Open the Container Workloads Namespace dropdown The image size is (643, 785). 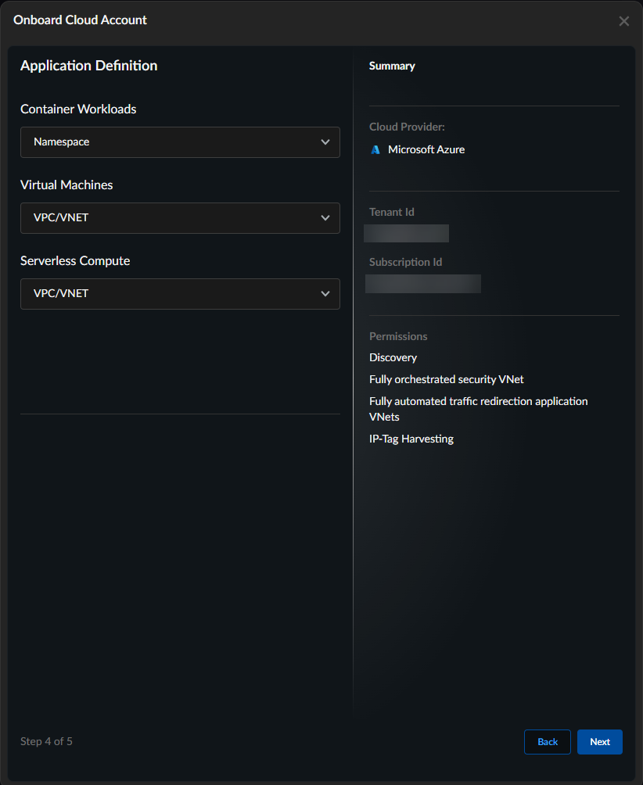[x=180, y=142]
